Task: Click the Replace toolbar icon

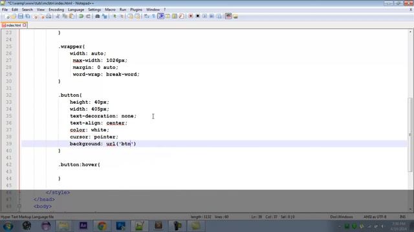Action: pyautogui.click(x=105, y=16)
